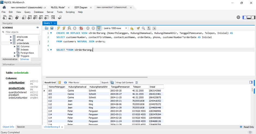This screenshot has height=134, width=256.
Task: Expand Columns under orderdetails
Action: 15,46
